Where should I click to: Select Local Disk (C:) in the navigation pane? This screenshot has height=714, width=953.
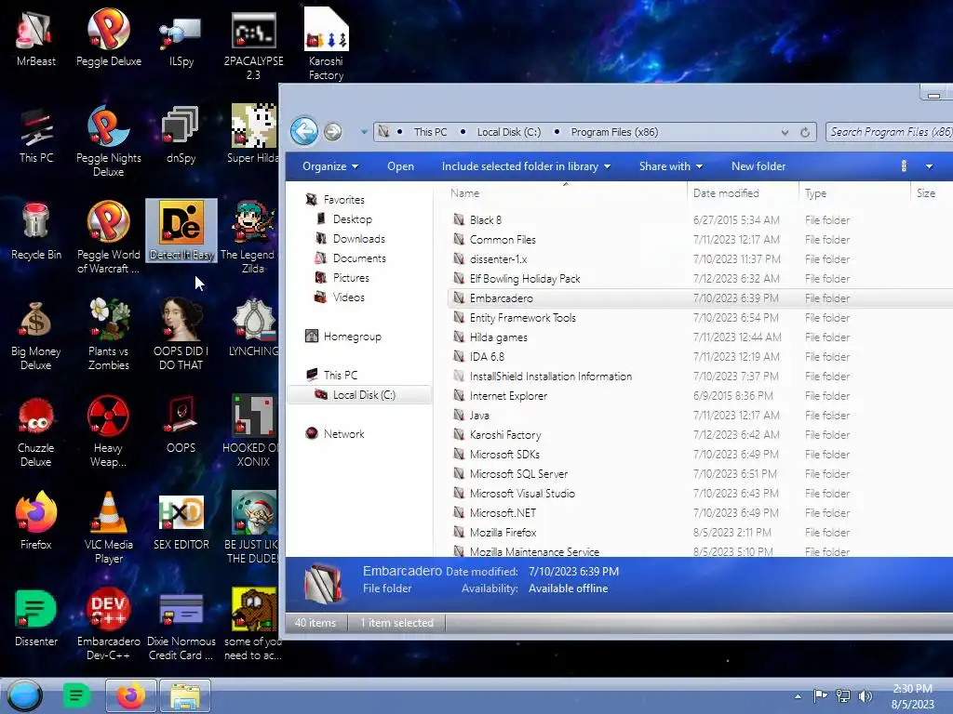[x=364, y=394]
